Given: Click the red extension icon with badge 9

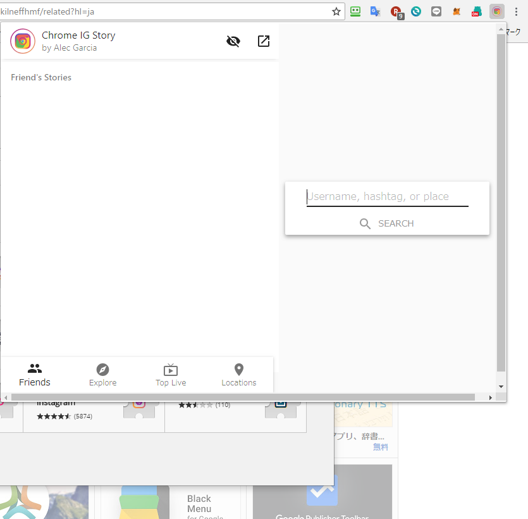Looking at the screenshot, I should pos(397,12).
